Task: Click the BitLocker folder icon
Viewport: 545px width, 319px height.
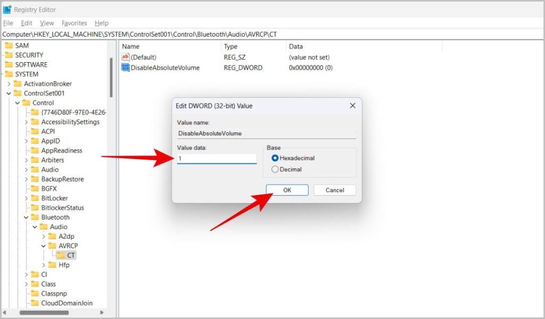Action: (35, 198)
